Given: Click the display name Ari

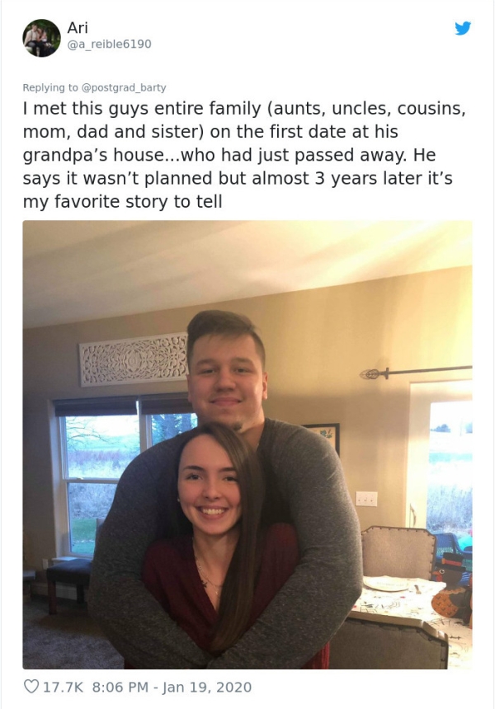Looking at the screenshot, I should coord(78,27).
